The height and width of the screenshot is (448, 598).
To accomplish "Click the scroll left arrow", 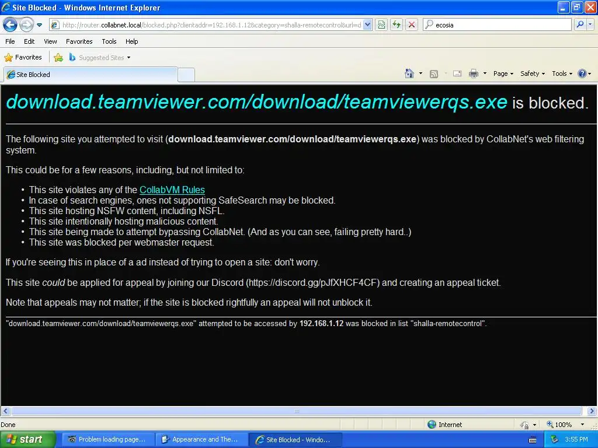I will (x=5, y=411).
